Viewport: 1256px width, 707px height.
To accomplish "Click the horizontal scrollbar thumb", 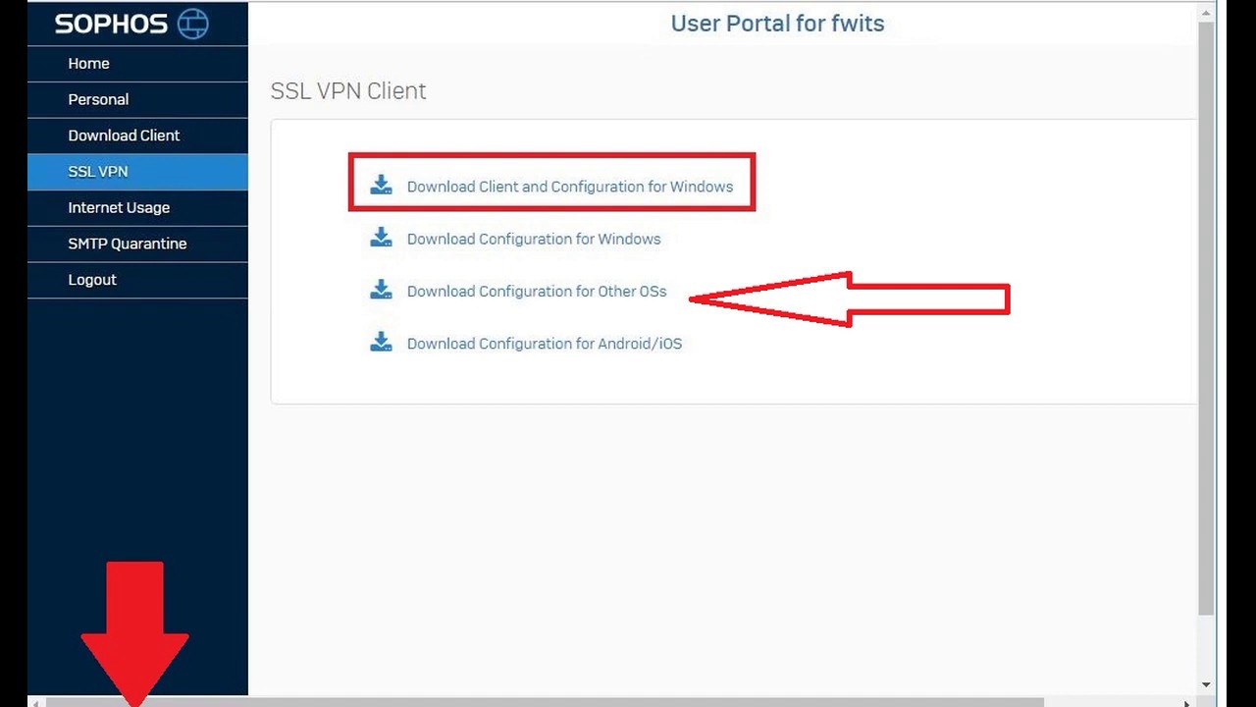I will click(545, 702).
